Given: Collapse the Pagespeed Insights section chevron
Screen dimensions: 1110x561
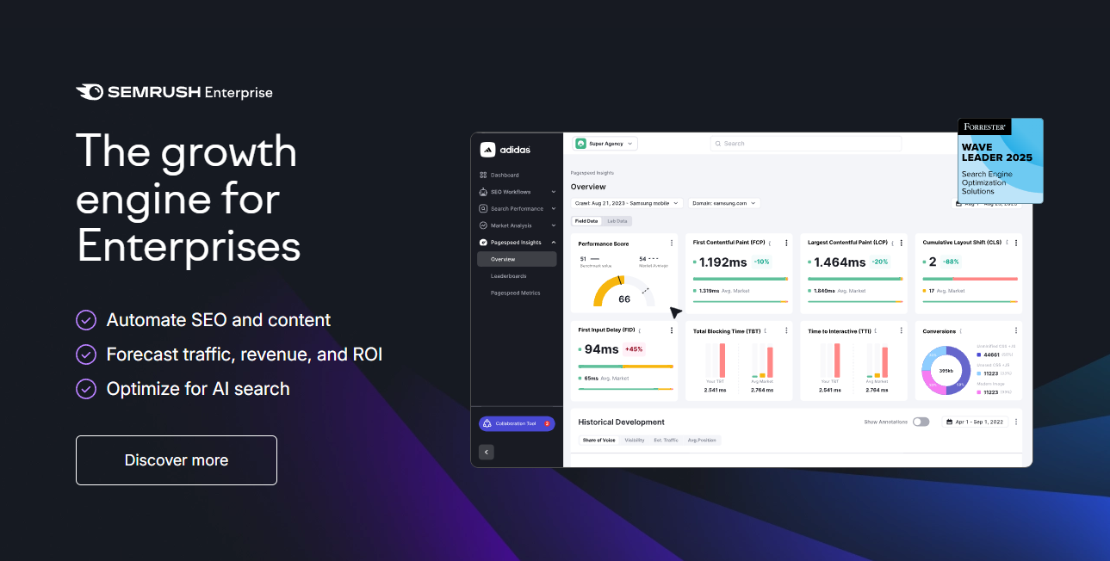Looking at the screenshot, I should (554, 242).
